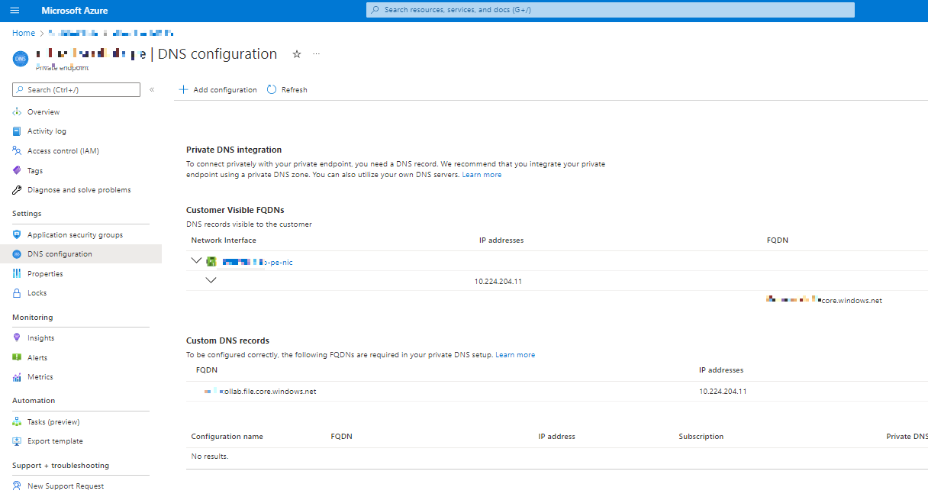Favorite this page with the star icon
Screen dimensions: 928x497
point(297,54)
